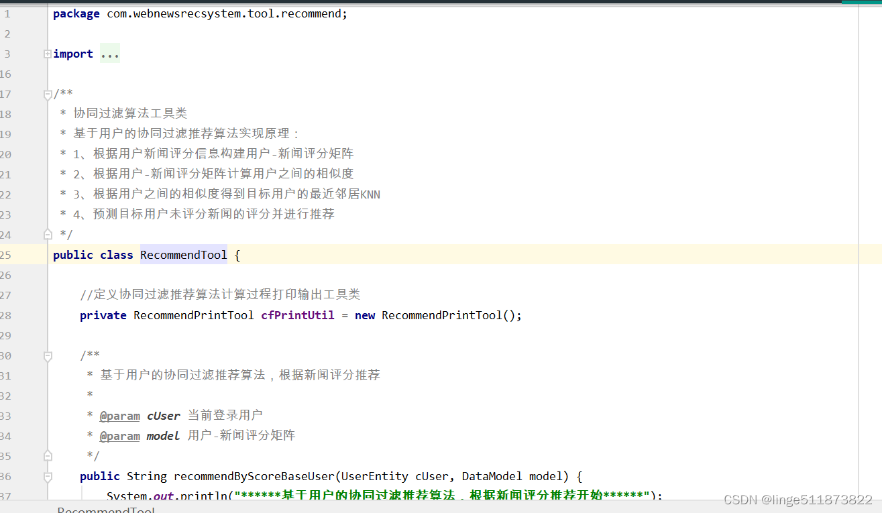Click the import keyword
This screenshot has width=882, height=513.
[73, 54]
